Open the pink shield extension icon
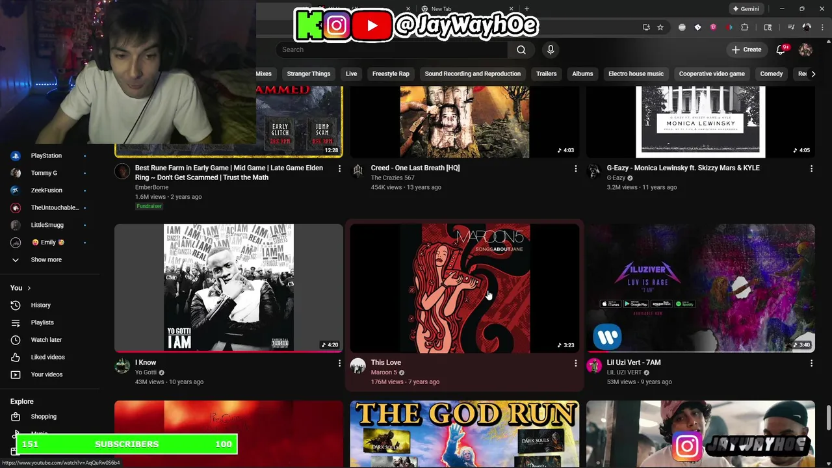Image resolution: width=832 pixels, height=468 pixels. click(713, 27)
